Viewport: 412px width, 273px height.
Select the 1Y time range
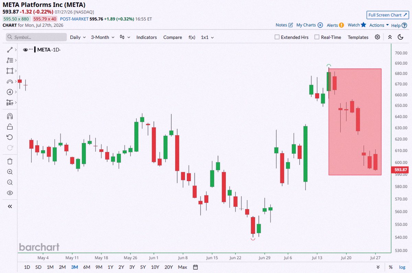pyautogui.click(x=111, y=267)
